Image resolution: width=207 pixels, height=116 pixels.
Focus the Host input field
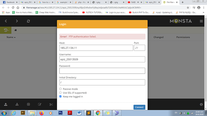pos(96,48)
